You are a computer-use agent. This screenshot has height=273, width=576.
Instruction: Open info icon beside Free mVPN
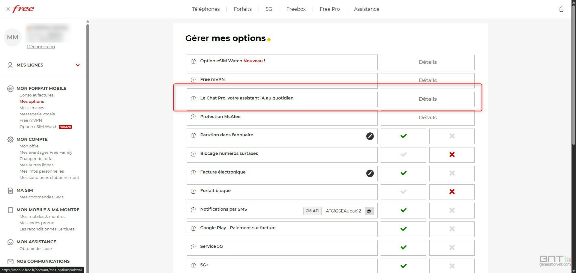click(193, 80)
